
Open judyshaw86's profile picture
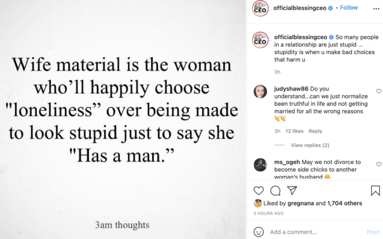261,92
